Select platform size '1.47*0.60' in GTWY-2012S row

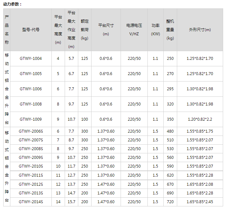(x=106, y=184)
